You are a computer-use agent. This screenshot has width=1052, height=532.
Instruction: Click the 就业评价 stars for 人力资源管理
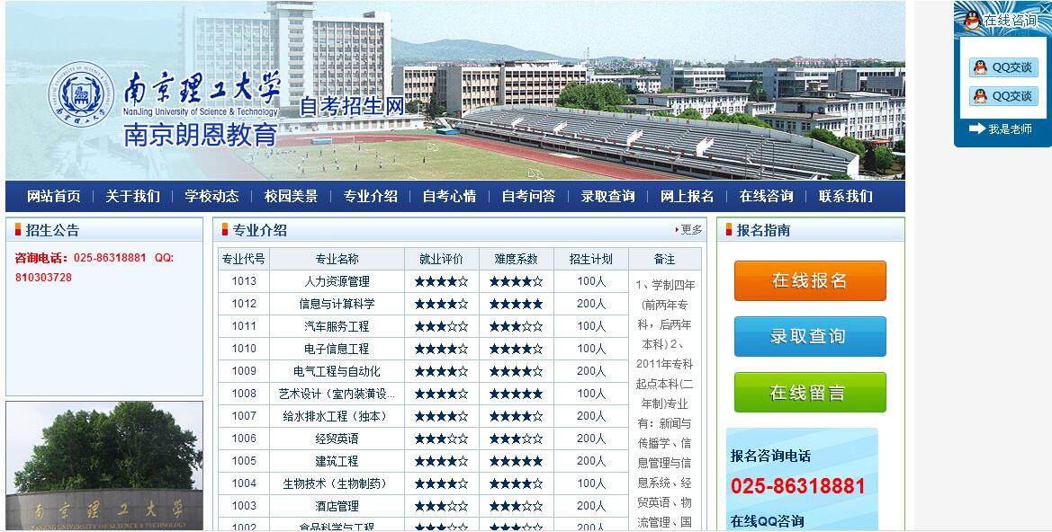[x=442, y=281]
